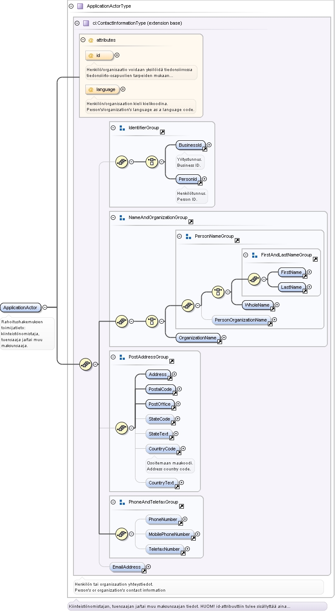Click the sequence icon inside PersonNameGroup
The height and width of the screenshot is (612, 335).
point(188,305)
